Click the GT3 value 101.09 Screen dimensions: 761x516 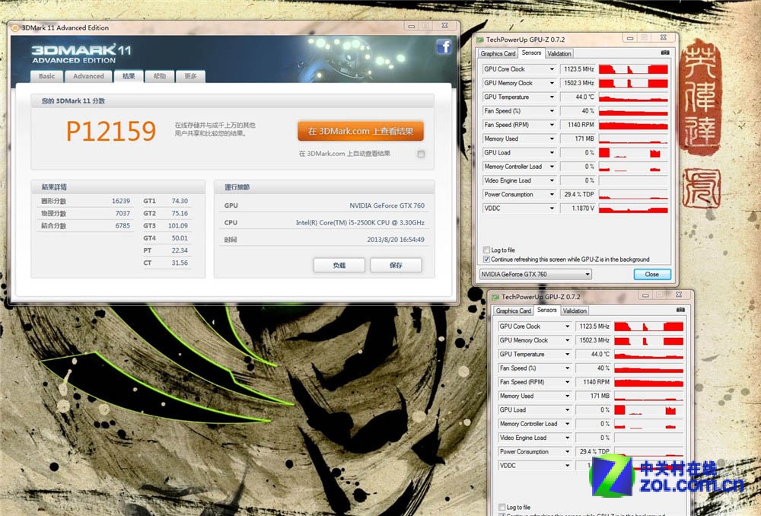pos(177,226)
